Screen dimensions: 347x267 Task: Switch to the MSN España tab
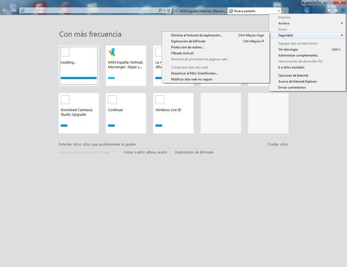coord(200,11)
